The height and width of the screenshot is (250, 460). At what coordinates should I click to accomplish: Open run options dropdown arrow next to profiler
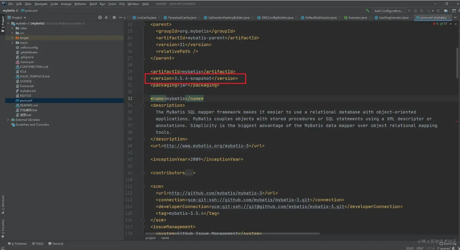tap(433, 11)
